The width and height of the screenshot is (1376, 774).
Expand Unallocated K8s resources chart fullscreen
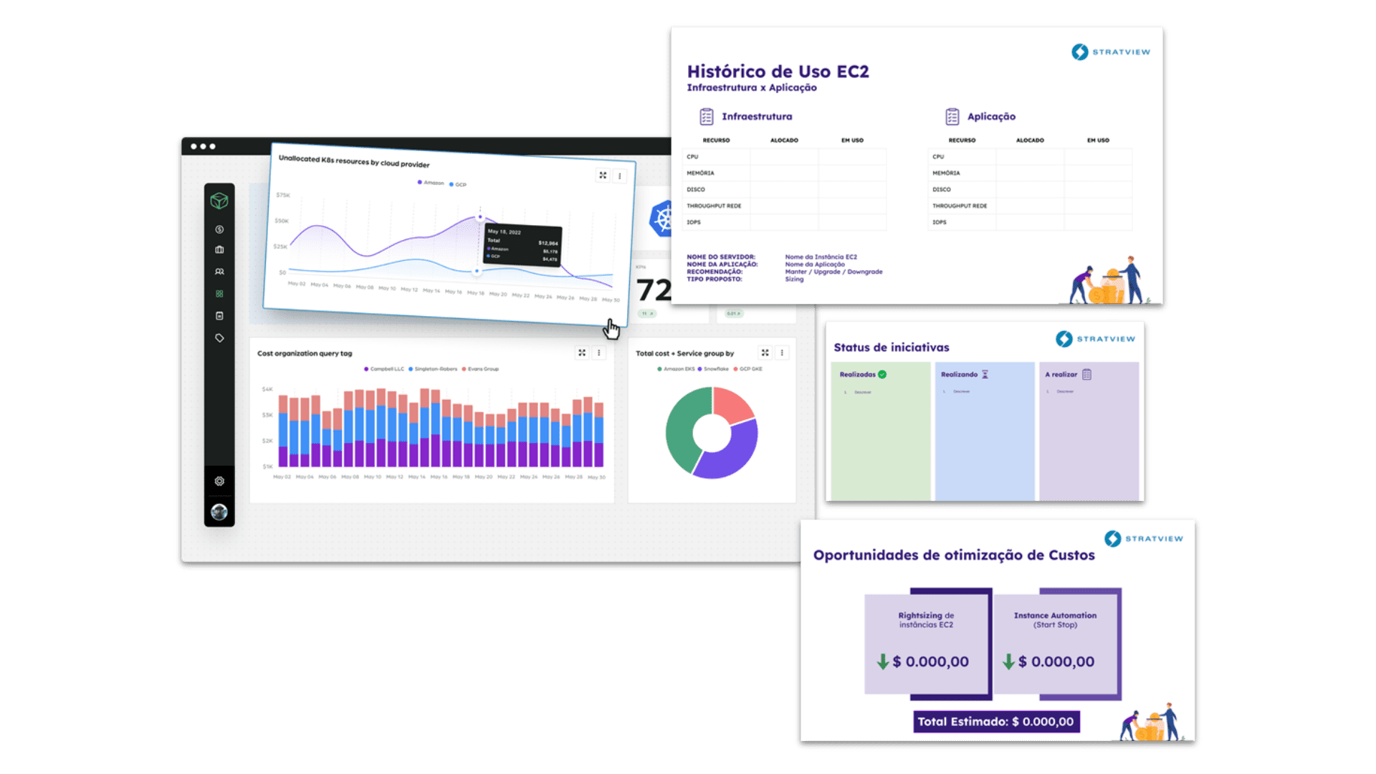[603, 175]
